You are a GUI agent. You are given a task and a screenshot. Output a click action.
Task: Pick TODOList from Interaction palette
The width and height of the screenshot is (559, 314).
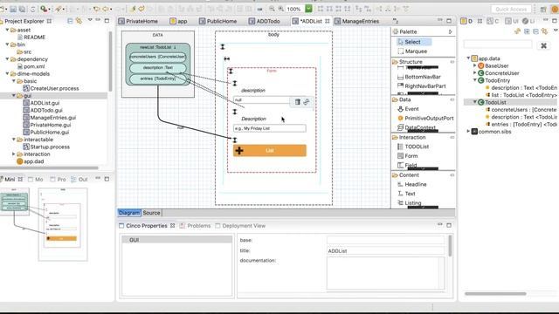413,147
